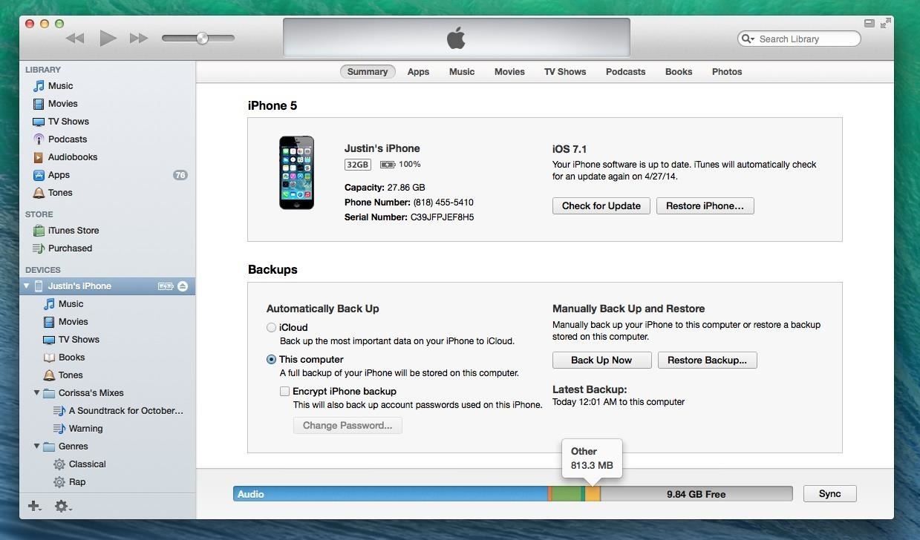920x540 pixels.
Task: Collapse the Justin's iPhone device tree
Action: (26, 286)
